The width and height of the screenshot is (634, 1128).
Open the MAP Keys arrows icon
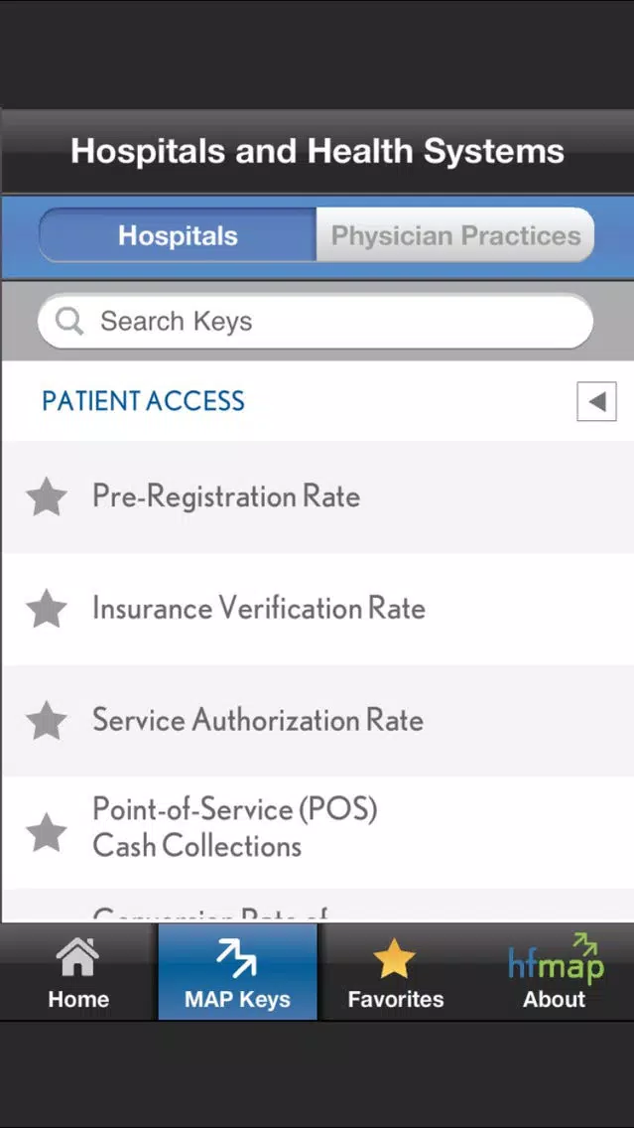(237, 958)
